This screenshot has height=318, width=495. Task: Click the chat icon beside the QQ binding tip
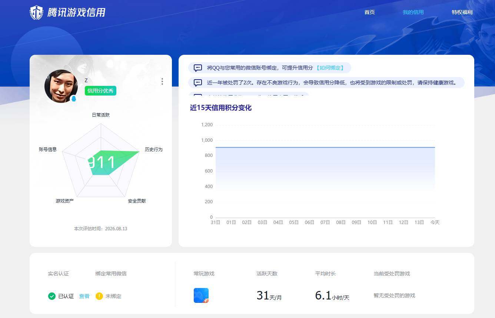click(x=198, y=68)
